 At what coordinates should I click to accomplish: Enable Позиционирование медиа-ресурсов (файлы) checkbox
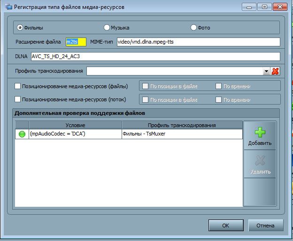point(18,86)
